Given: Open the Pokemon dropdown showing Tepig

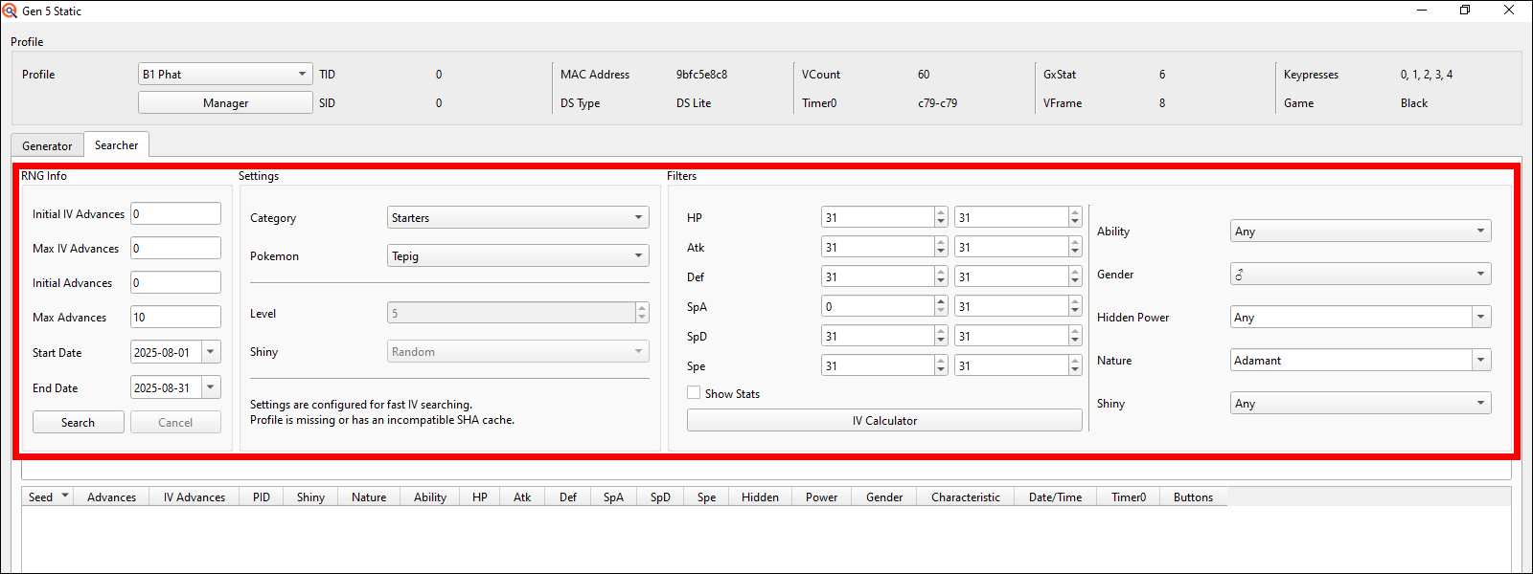Looking at the screenshot, I should coord(517,255).
